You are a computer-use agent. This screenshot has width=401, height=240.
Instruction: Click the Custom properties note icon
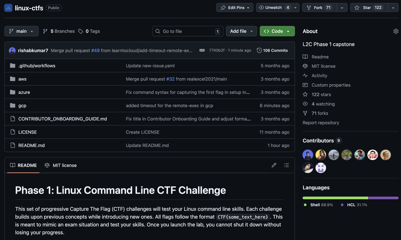[305, 85]
